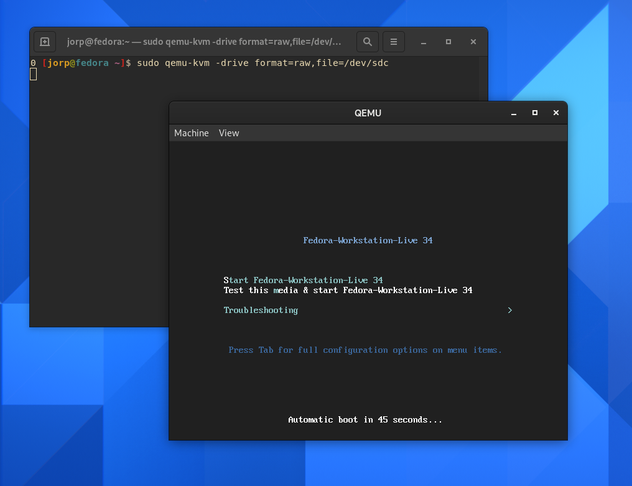Screen dimensions: 632x486
Task: Open the View menu in QEMU
Action: pyautogui.click(x=229, y=133)
